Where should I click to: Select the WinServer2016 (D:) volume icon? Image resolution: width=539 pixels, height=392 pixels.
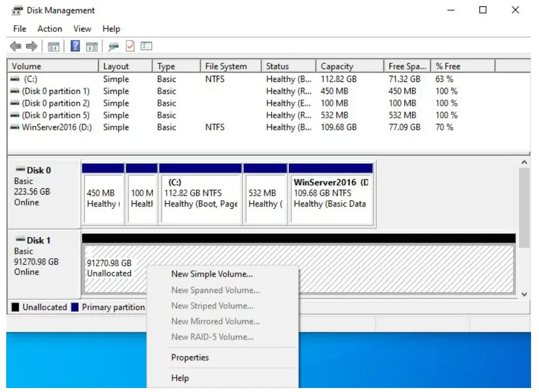(15, 127)
